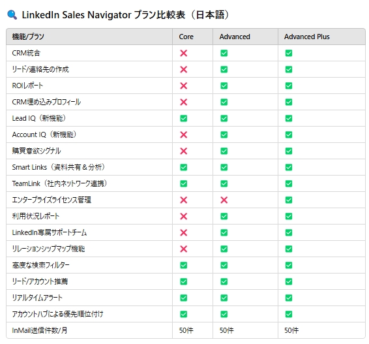The height and width of the screenshot is (344, 369).
Task: Click the Core red X for 利用状況レポート
Action: point(184,216)
